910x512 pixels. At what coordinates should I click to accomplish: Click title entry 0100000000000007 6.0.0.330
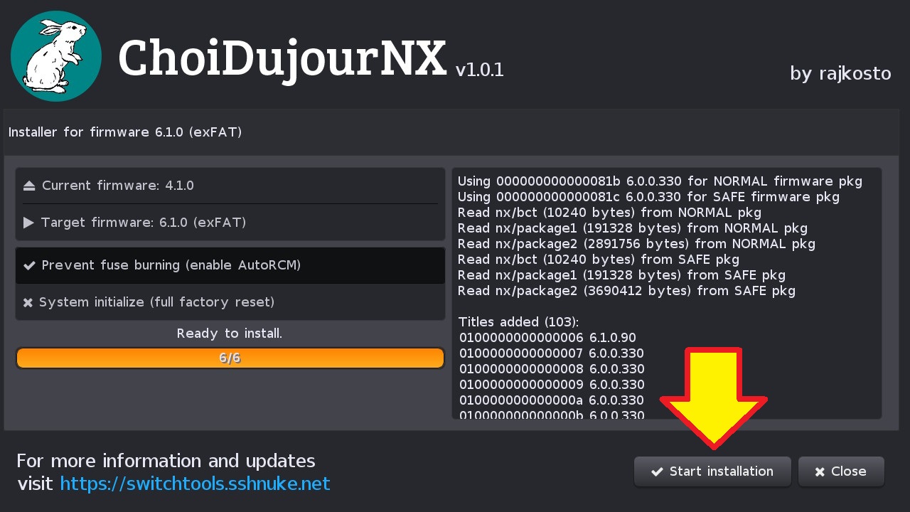point(552,353)
